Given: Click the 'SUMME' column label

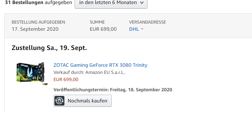Looking at the screenshot, I should pos(97,22).
